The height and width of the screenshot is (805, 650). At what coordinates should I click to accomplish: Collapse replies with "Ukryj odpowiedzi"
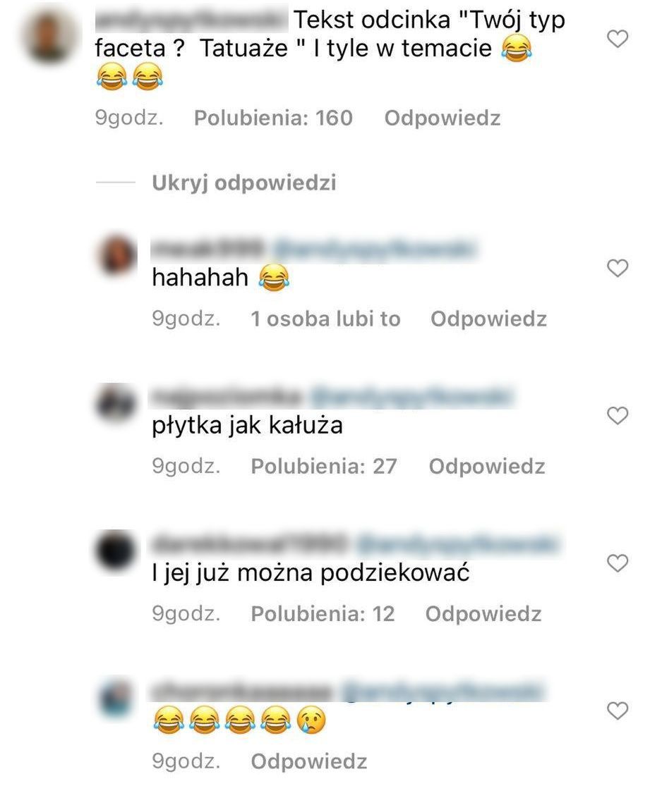244,183
